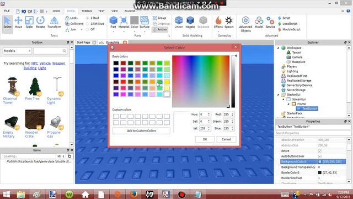Click the brightness value slider strip
The image size is (353, 199).
[233, 81]
